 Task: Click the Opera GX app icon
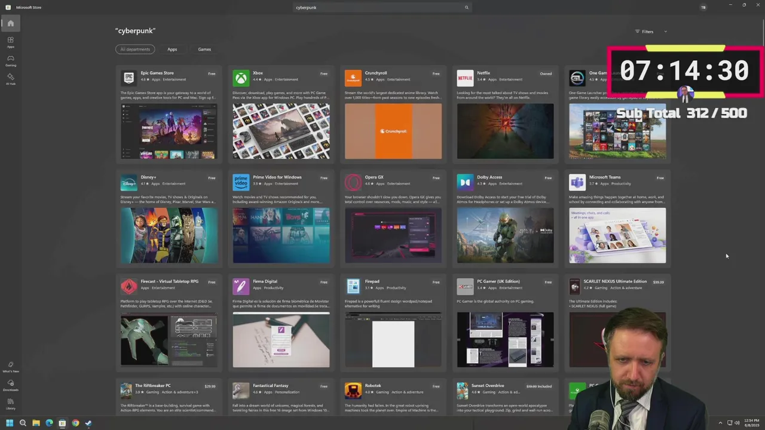coord(353,182)
